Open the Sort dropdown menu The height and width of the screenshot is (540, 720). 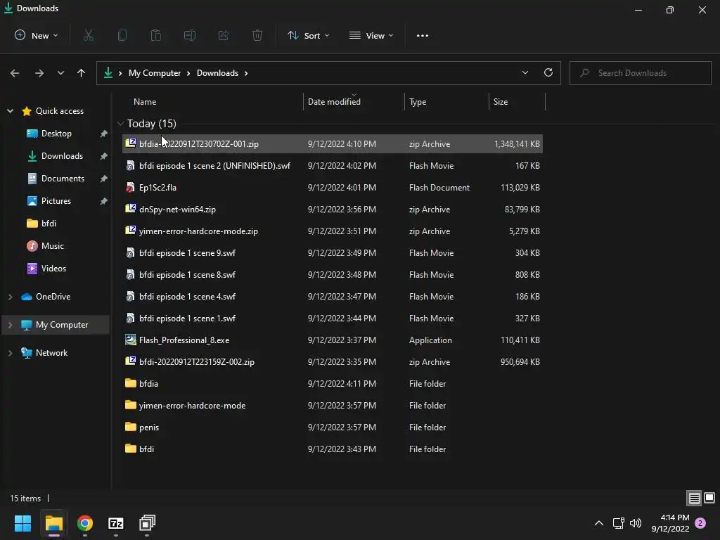tap(308, 35)
